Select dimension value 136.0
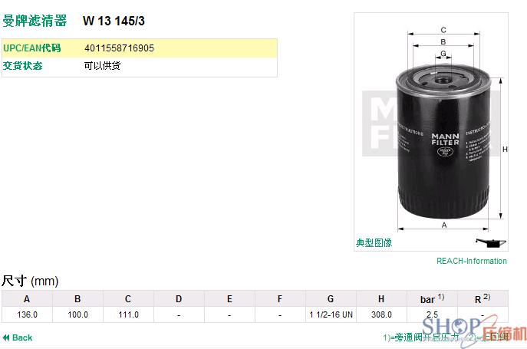This screenshot has height=349, width=527. [x=27, y=314]
